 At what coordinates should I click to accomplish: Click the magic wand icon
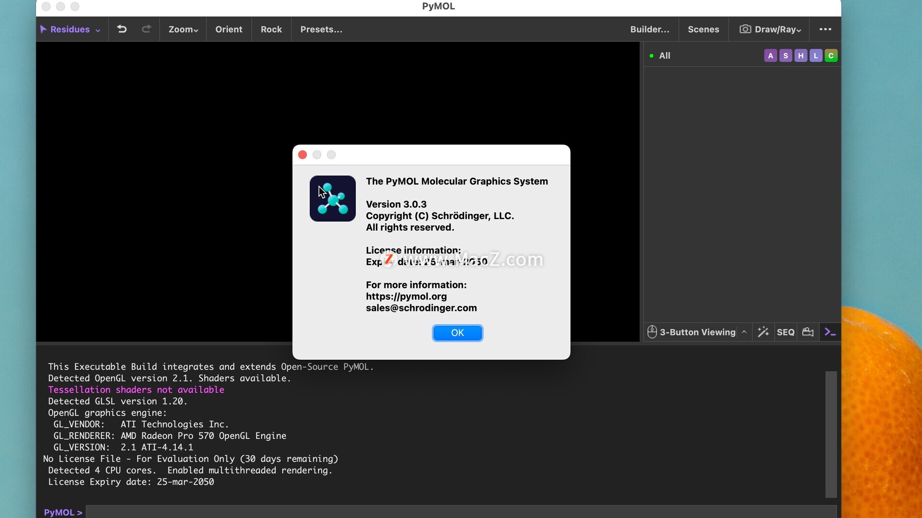763,332
